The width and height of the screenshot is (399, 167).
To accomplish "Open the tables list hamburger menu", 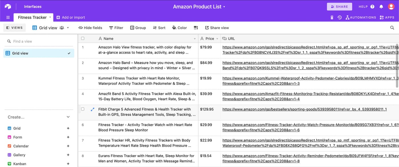I will 8,17.
